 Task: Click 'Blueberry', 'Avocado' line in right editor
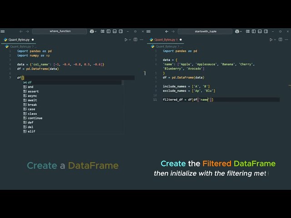click(x=184, y=69)
